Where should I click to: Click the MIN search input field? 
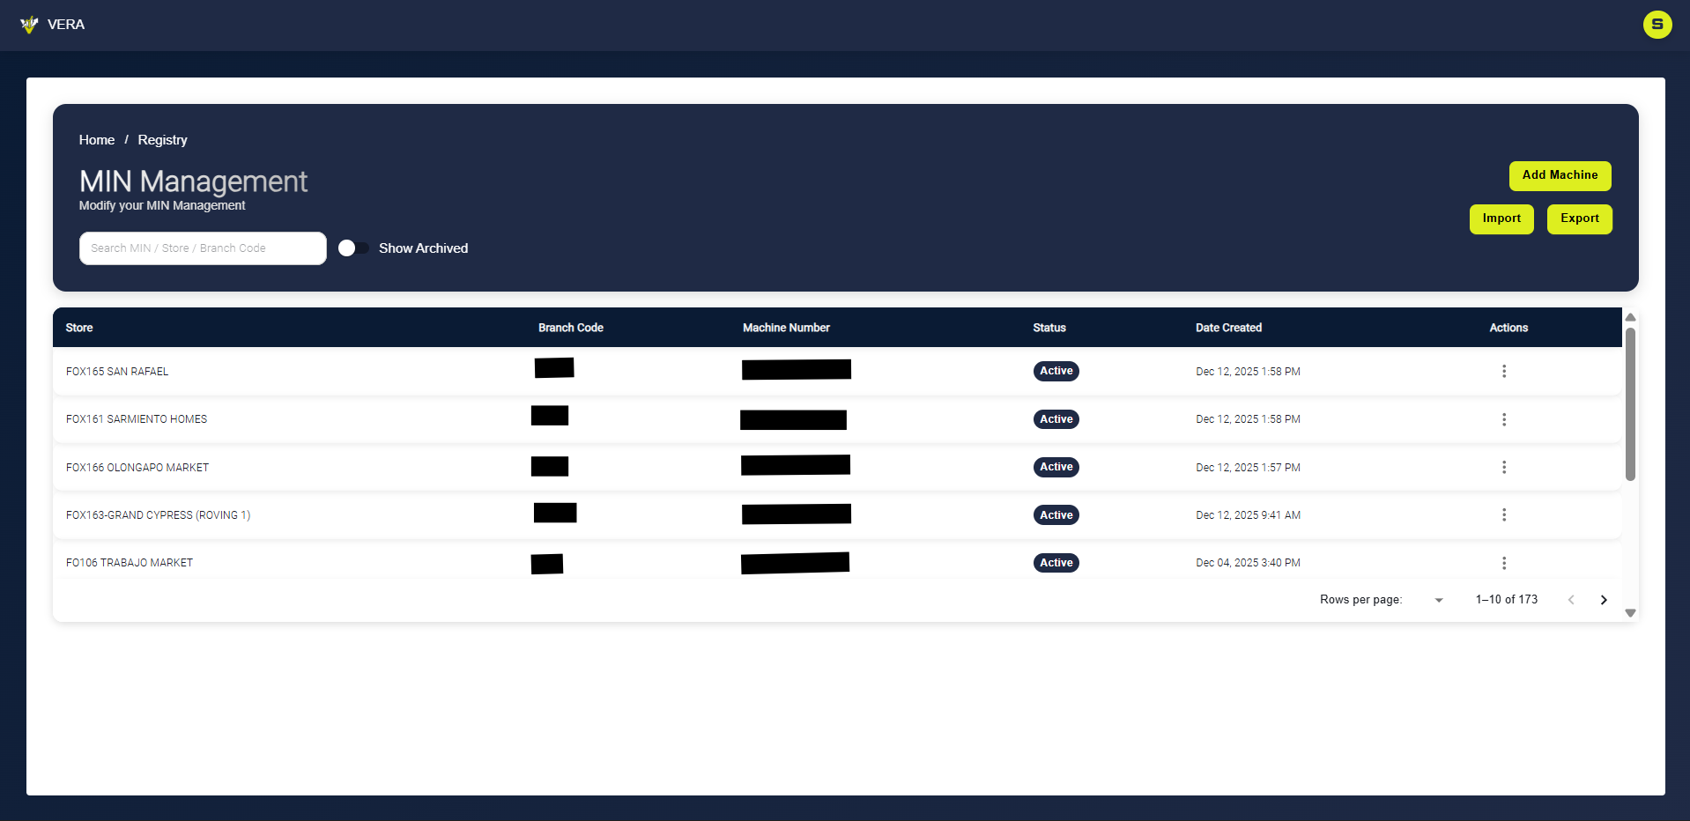[x=203, y=248]
